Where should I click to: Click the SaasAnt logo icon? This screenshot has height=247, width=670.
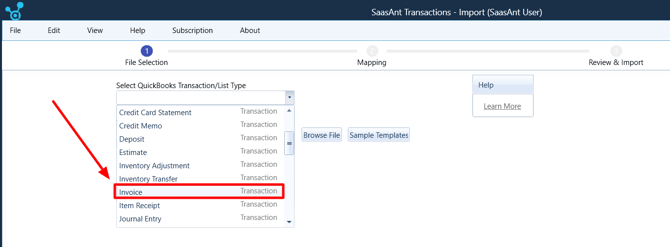click(x=14, y=11)
